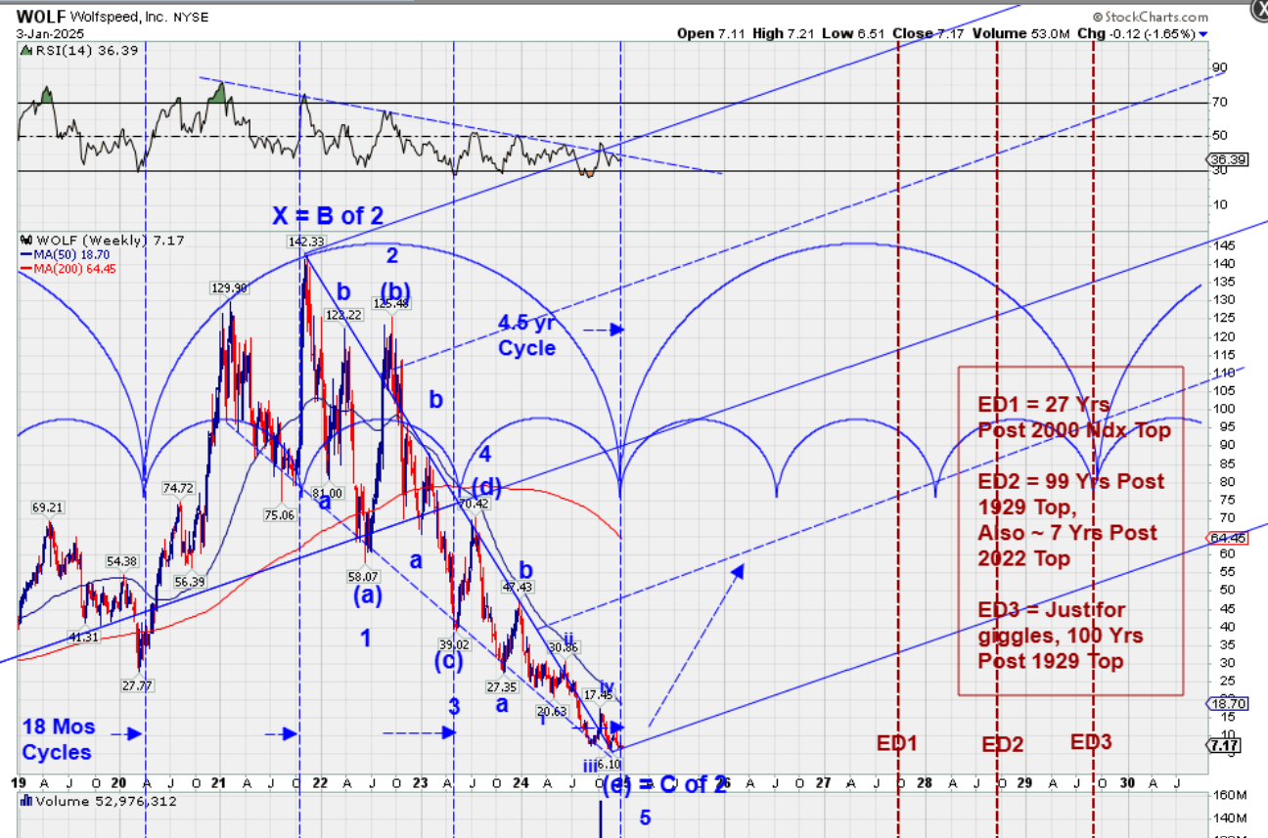The width and height of the screenshot is (1268, 838).
Task: Click the 39.02 price label
Action: pos(454,644)
